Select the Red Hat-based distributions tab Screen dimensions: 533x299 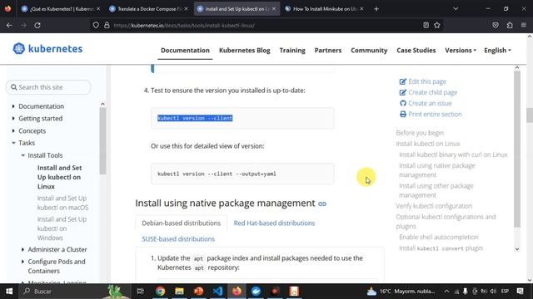pos(274,223)
